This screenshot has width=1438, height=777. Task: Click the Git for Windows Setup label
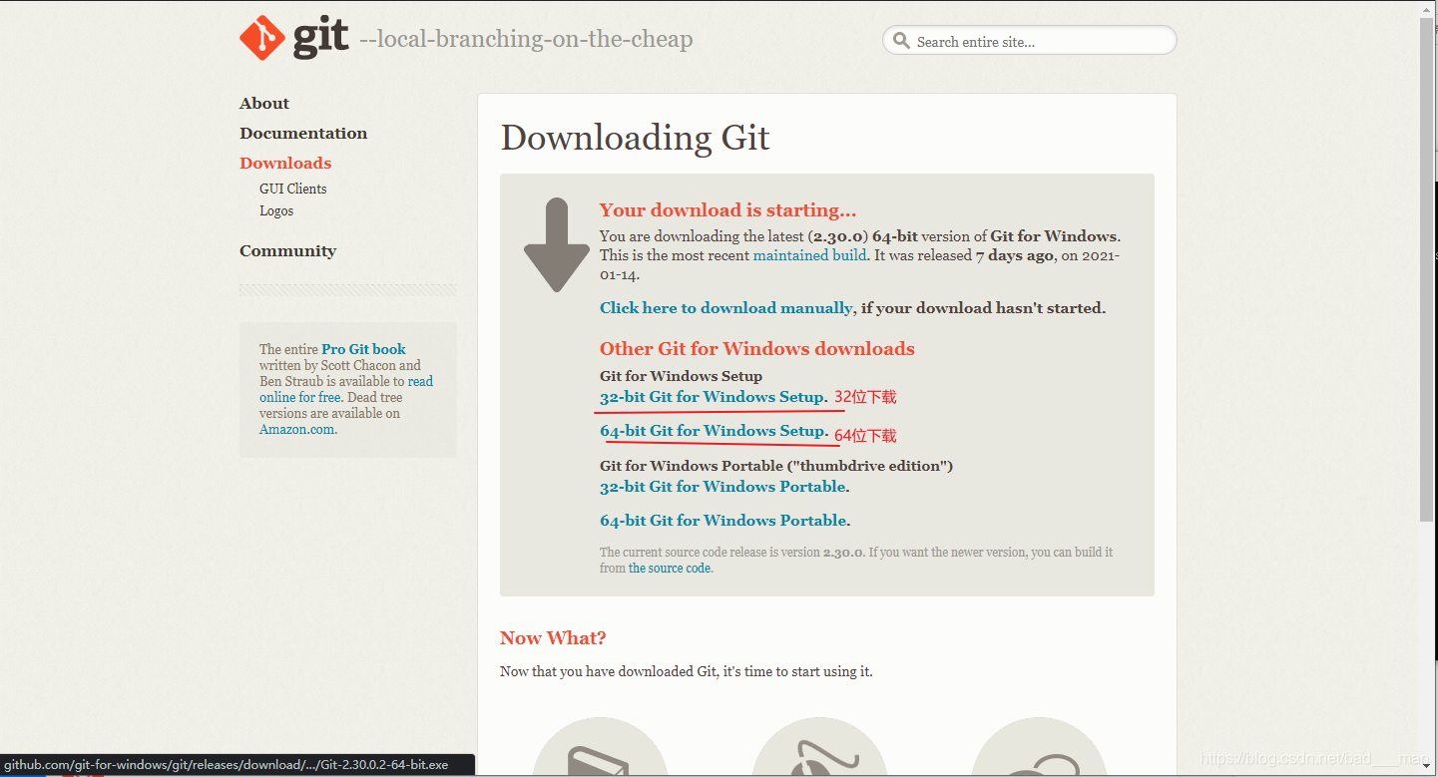[681, 376]
